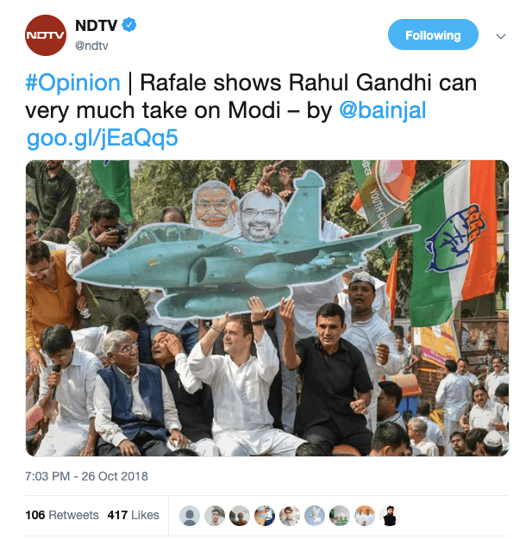Expand the tweet options chevron
This screenshot has width=532, height=539.
click(501, 36)
